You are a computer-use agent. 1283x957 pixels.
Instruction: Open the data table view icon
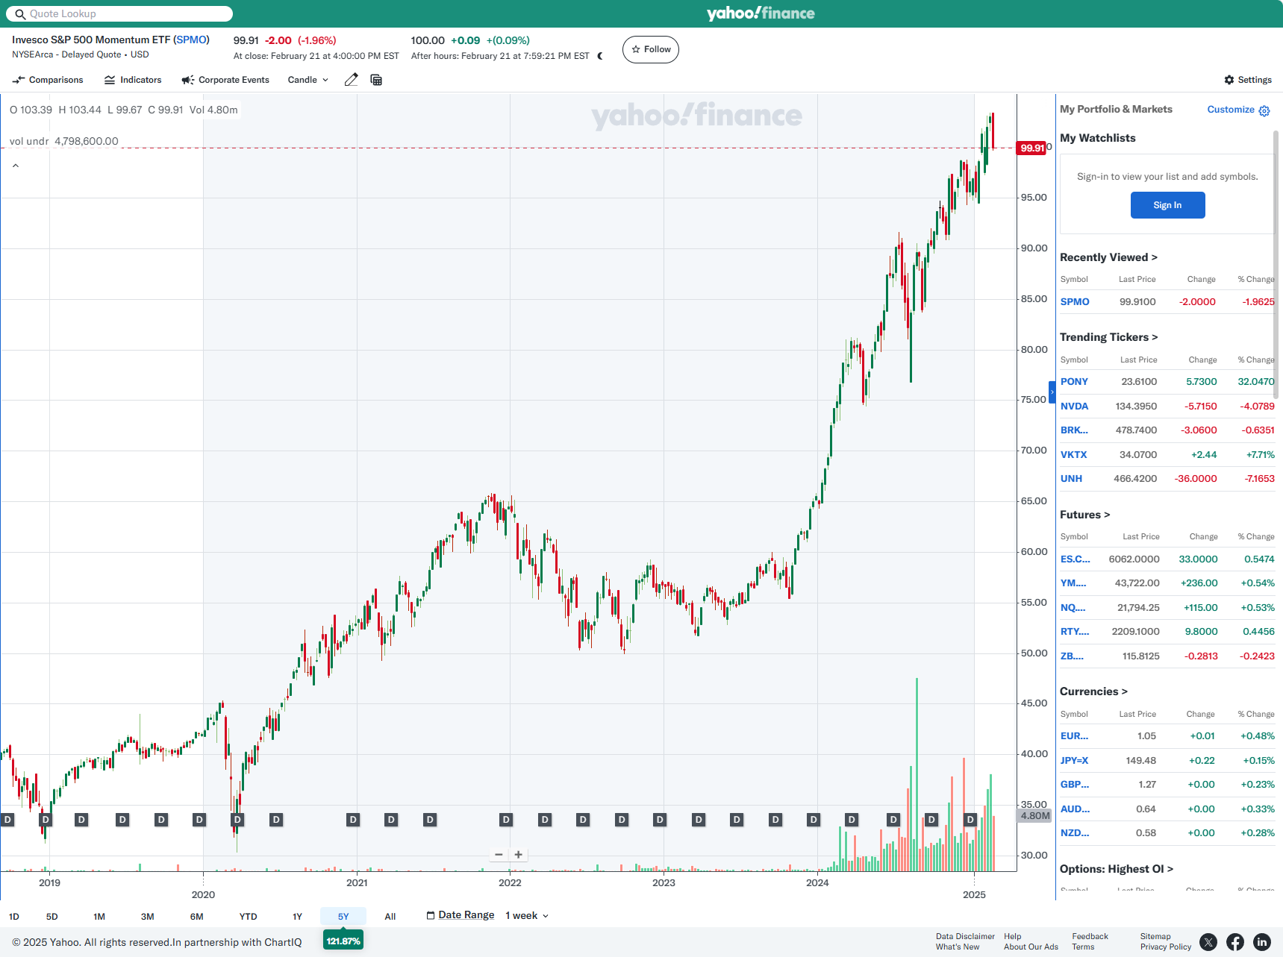point(376,80)
